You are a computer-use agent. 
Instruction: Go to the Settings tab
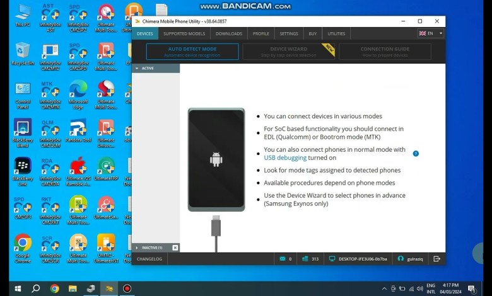coord(289,33)
